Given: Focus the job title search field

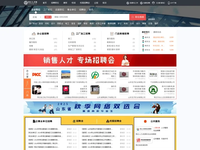Looking at the screenshot, I should click(x=91, y=17).
